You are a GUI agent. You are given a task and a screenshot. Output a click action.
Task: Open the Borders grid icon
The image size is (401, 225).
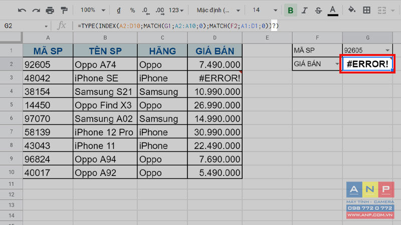click(366, 10)
